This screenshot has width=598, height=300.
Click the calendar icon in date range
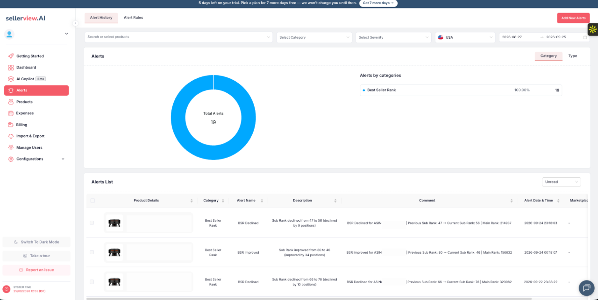585,37
